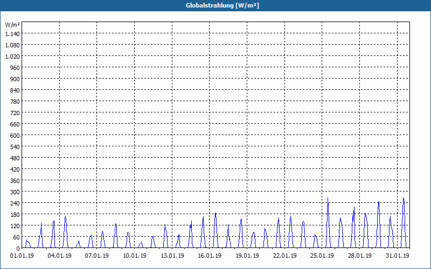
Task: Click the 720 y-axis label
Action: pyautogui.click(x=15, y=113)
